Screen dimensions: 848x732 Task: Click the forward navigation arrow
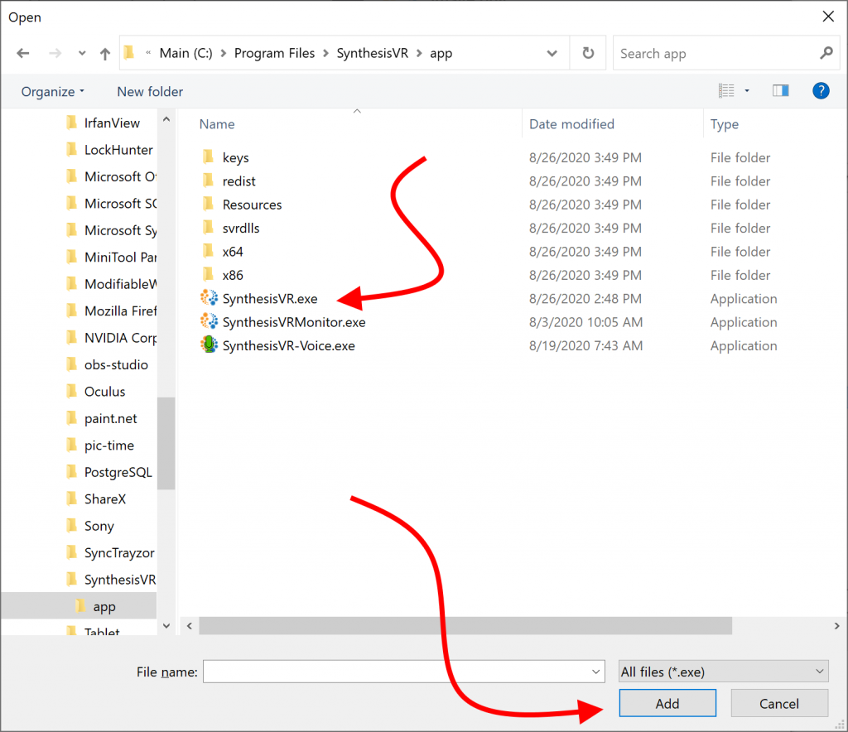point(55,53)
